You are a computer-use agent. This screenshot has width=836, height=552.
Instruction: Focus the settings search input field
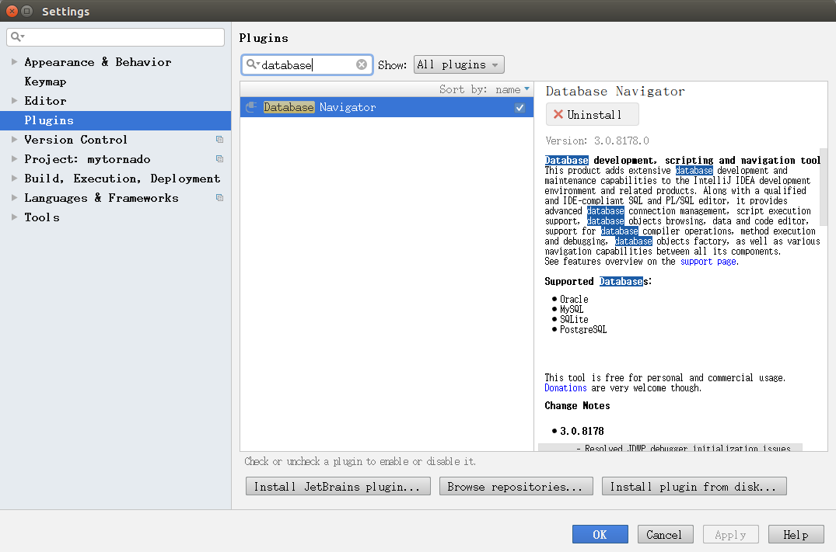115,36
